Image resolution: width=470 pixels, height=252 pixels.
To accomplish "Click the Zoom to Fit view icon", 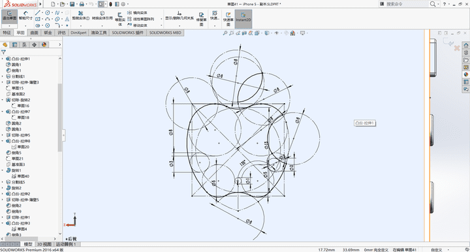I will (x=225, y=33).
